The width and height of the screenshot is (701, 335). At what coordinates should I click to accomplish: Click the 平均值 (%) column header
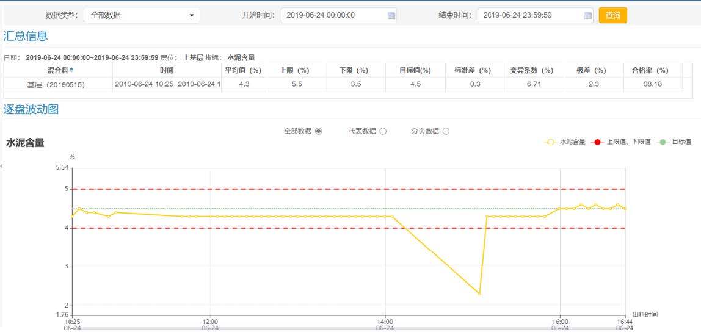pyautogui.click(x=243, y=70)
